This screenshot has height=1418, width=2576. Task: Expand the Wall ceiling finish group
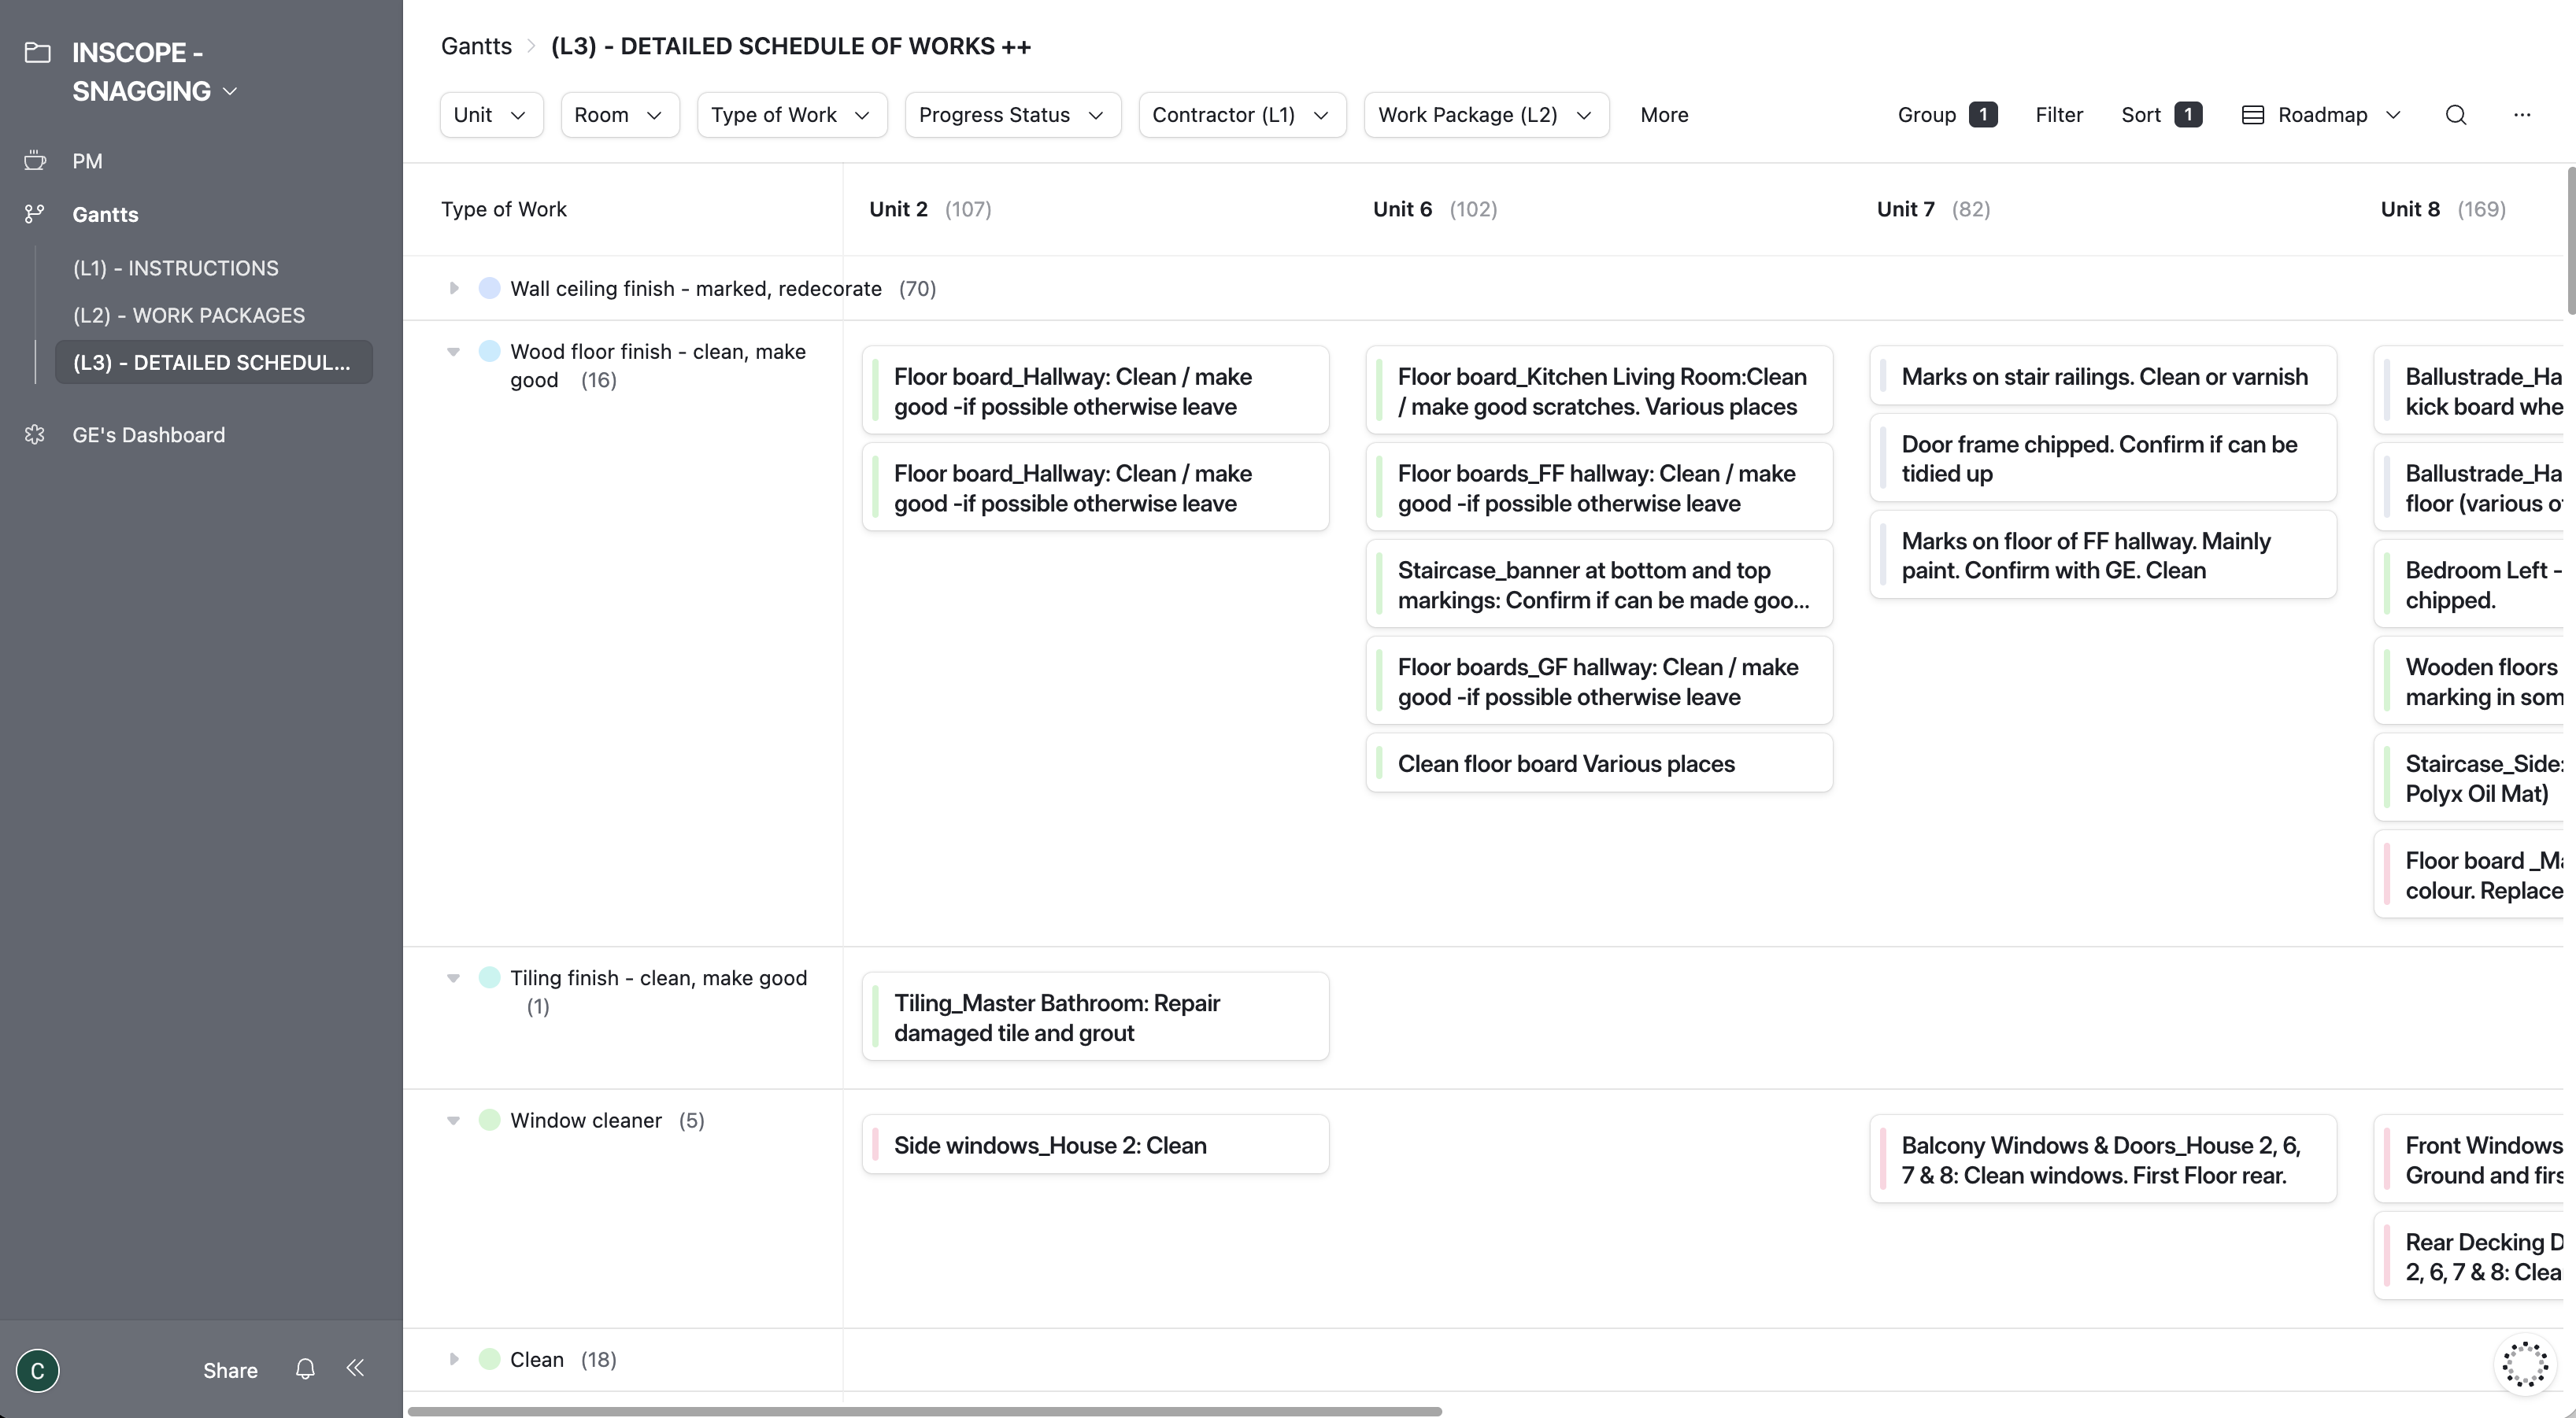[453, 289]
